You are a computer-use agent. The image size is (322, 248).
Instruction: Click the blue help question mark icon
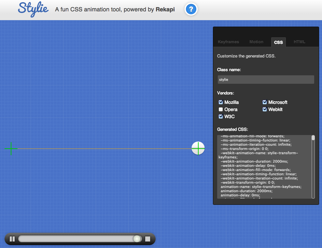coord(191,10)
